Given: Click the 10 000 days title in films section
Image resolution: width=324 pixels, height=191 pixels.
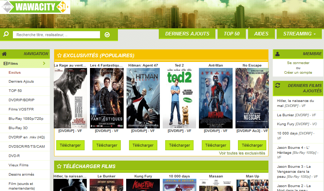Looking at the screenshot, I should click(x=179, y=176).
